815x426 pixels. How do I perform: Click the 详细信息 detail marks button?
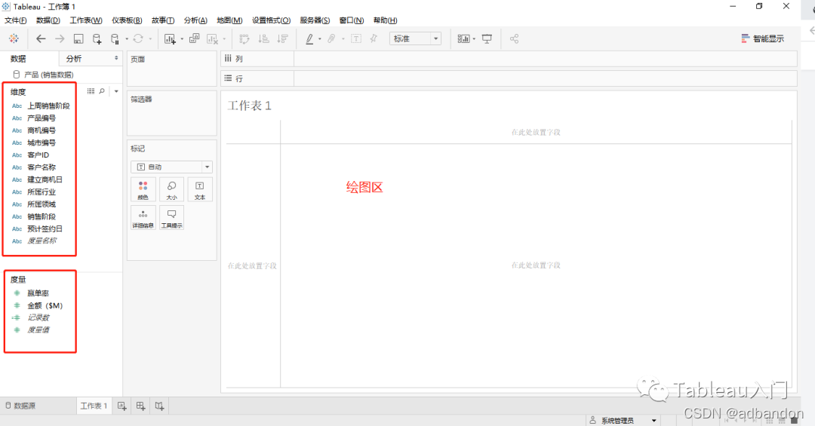pyautogui.click(x=143, y=218)
